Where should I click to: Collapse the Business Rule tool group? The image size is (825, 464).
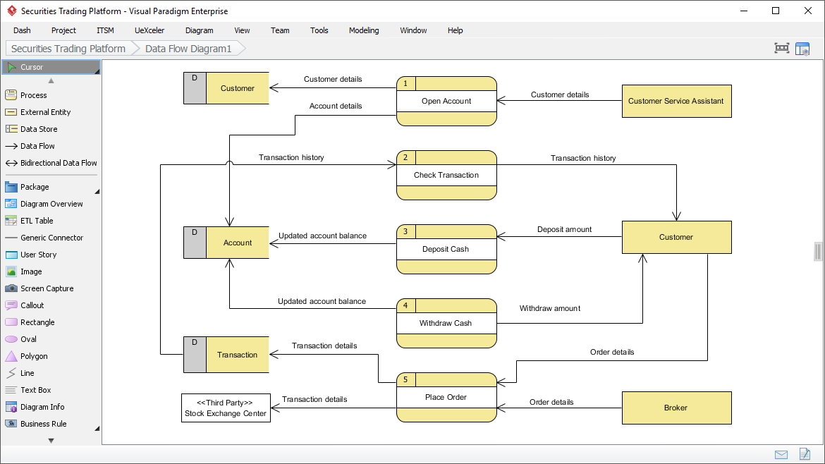[x=97, y=428]
